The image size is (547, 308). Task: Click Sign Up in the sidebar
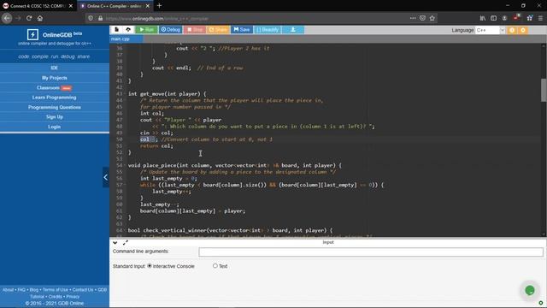[55, 117]
